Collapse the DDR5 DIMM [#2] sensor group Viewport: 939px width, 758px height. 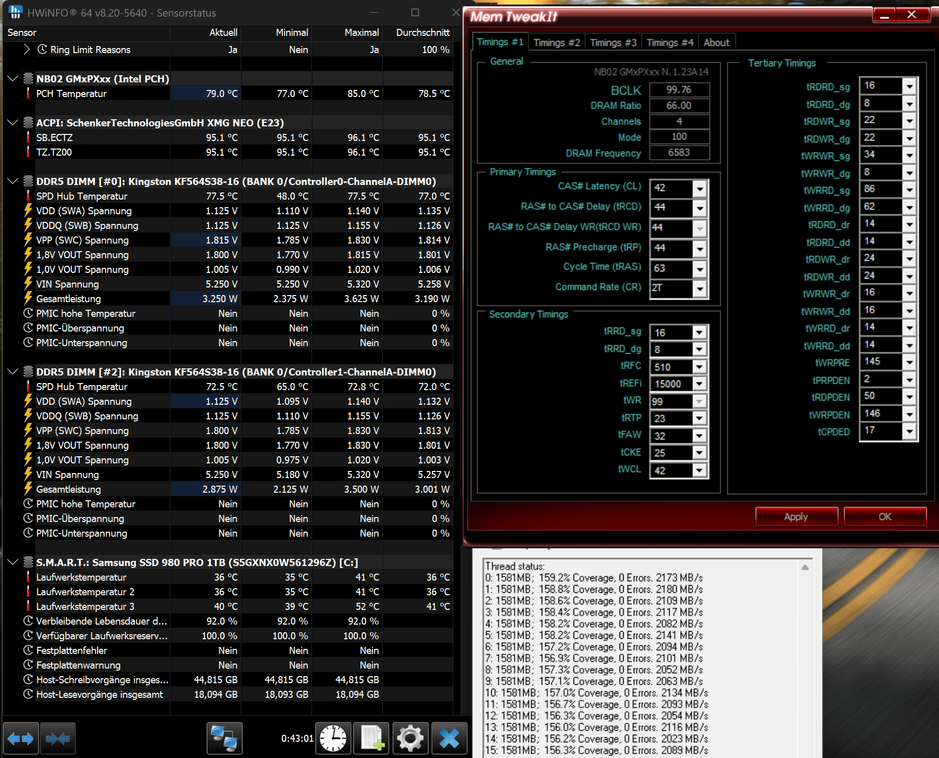(x=13, y=372)
